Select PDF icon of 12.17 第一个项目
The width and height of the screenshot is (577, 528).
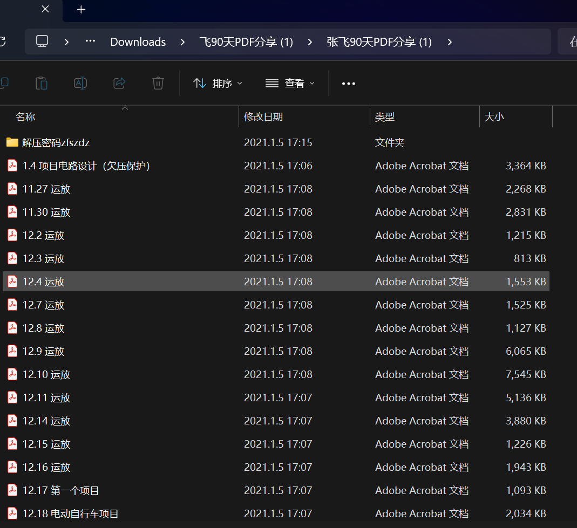point(12,490)
